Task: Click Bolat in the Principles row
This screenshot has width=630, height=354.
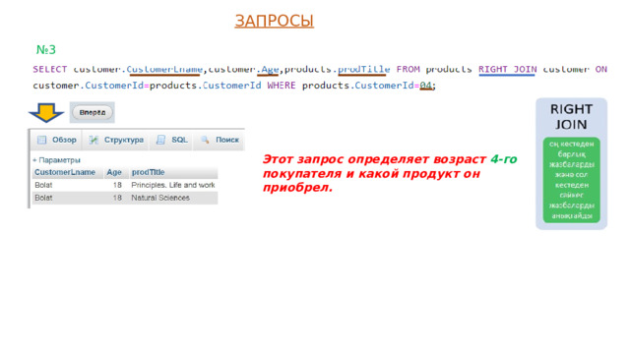Action: (x=43, y=185)
